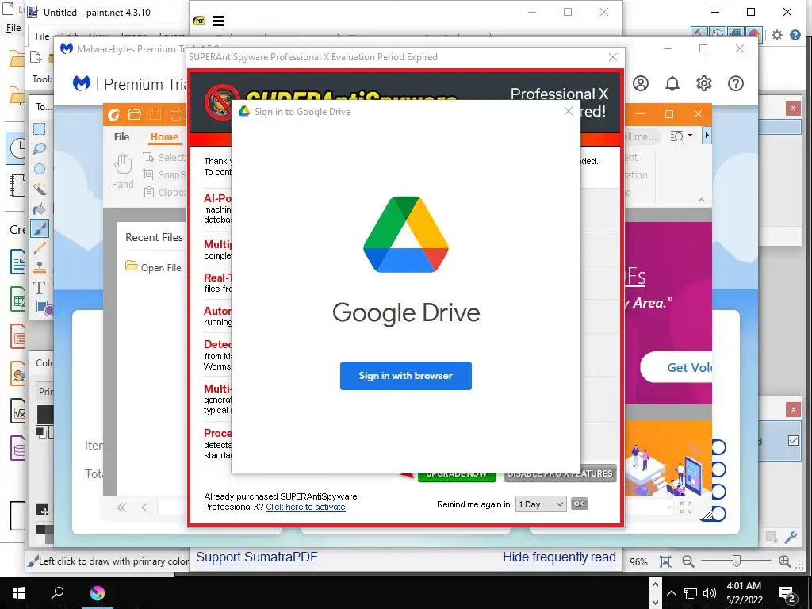Open Foxit find options dropdown arrow
This screenshot has height=609, width=812.
click(x=691, y=136)
